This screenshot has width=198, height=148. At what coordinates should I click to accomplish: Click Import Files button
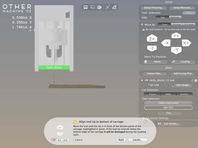click(x=155, y=73)
